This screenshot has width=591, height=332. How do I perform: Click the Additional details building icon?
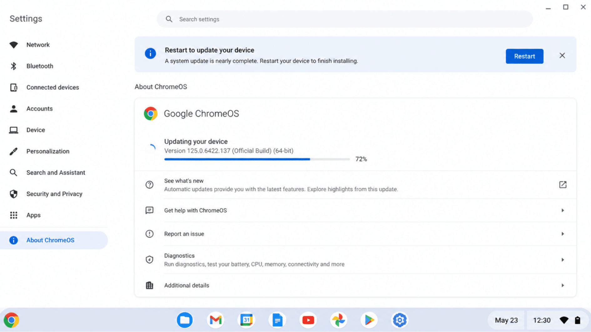(x=149, y=285)
